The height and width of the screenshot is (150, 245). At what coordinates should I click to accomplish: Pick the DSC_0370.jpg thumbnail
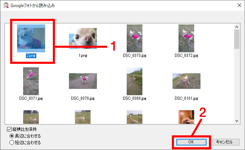point(83,81)
